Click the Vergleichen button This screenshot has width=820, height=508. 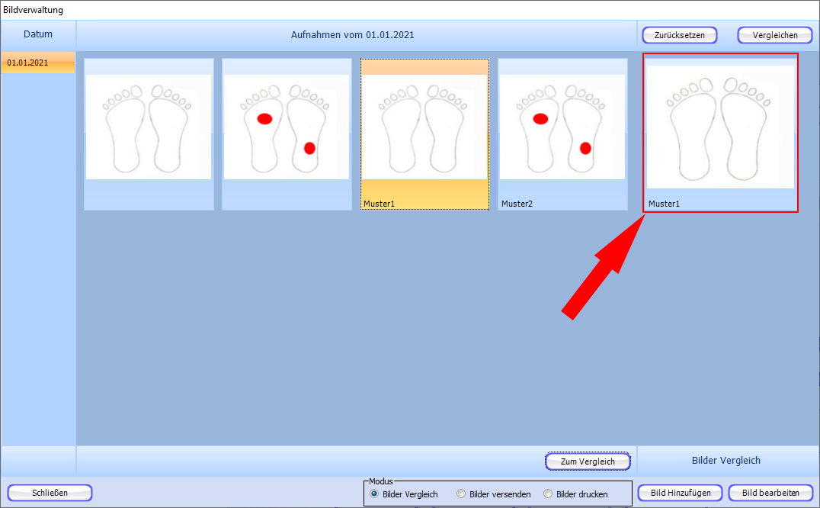(x=774, y=35)
